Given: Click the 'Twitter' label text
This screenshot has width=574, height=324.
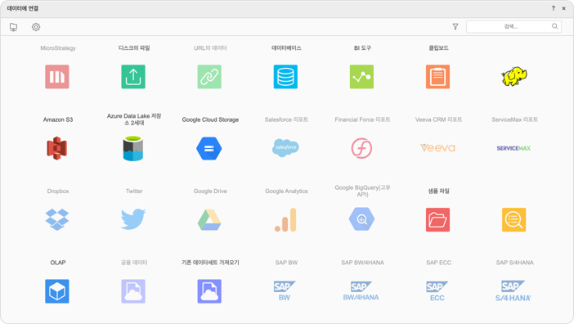Looking at the screenshot, I should [x=134, y=191].
